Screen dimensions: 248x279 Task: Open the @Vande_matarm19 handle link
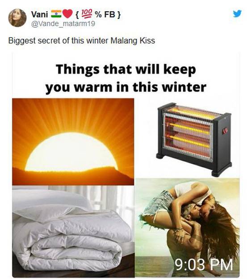click(63, 24)
